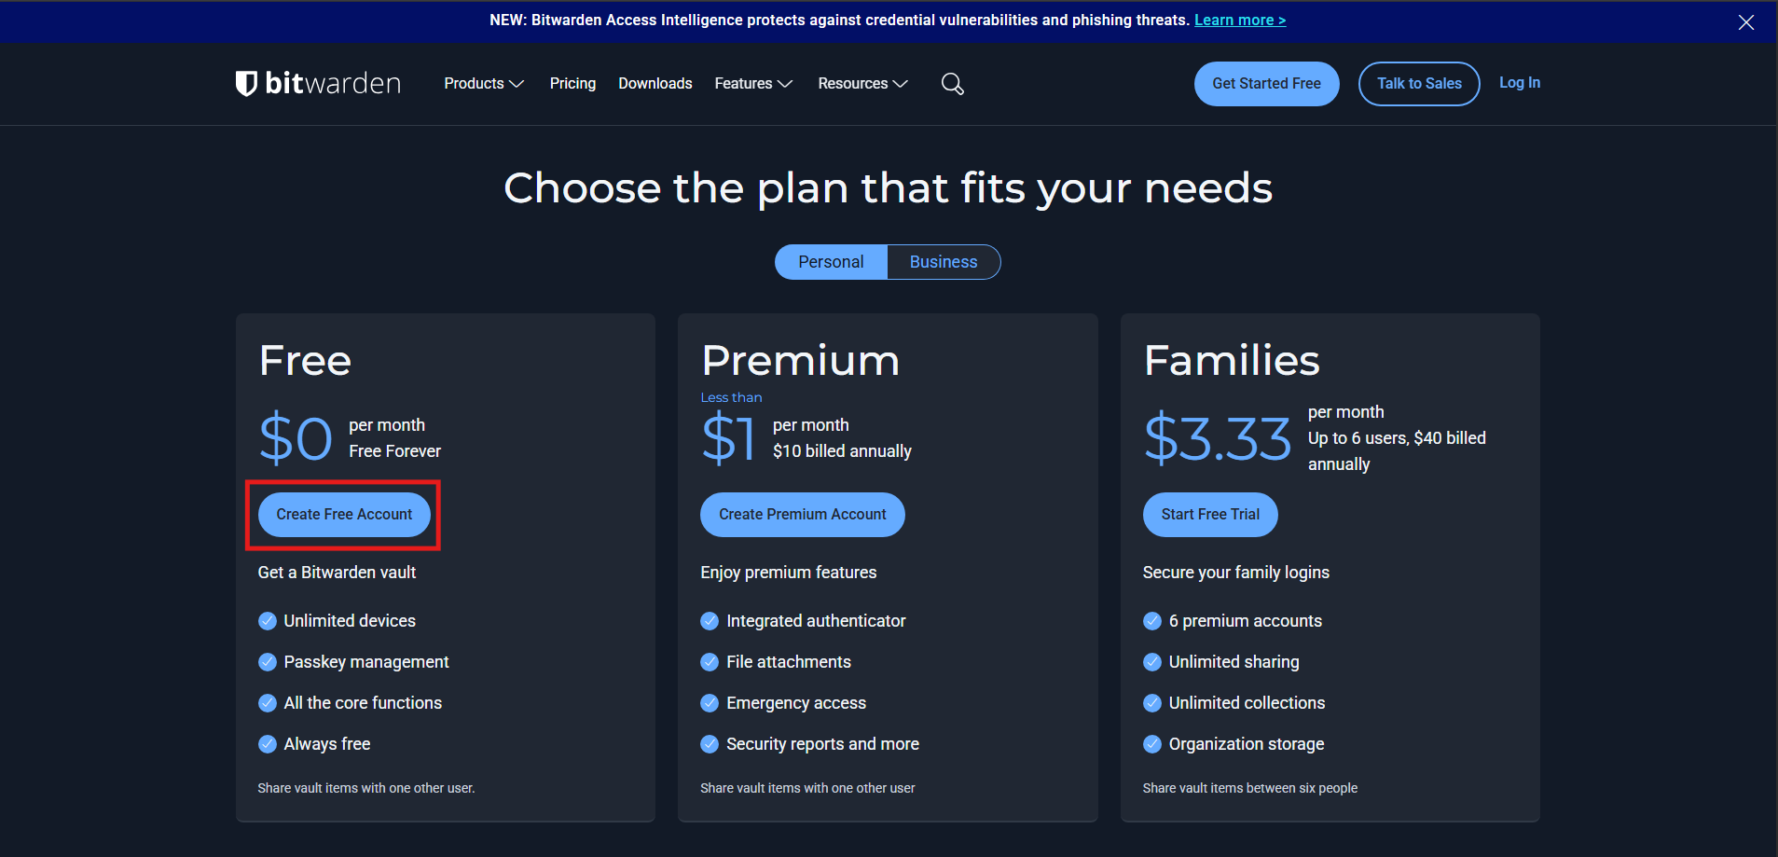Select the Personal plans toggle
Image resolution: width=1778 pixels, height=857 pixels.
pyautogui.click(x=831, y=262)
